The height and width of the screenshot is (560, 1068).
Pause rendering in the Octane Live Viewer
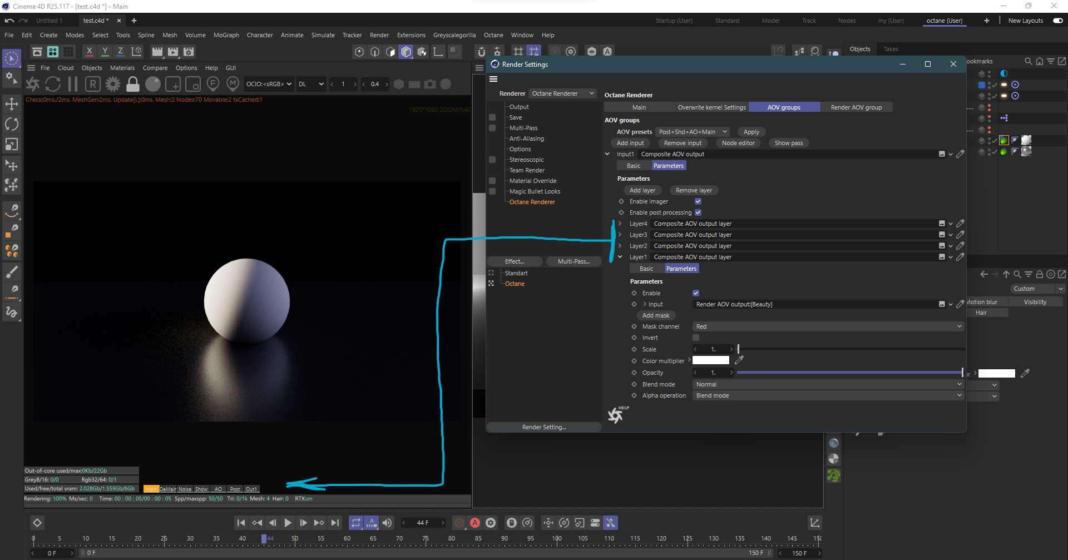point(73,84)
